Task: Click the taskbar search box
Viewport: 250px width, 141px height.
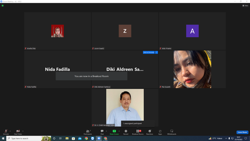Action: [x=29, y=138]
